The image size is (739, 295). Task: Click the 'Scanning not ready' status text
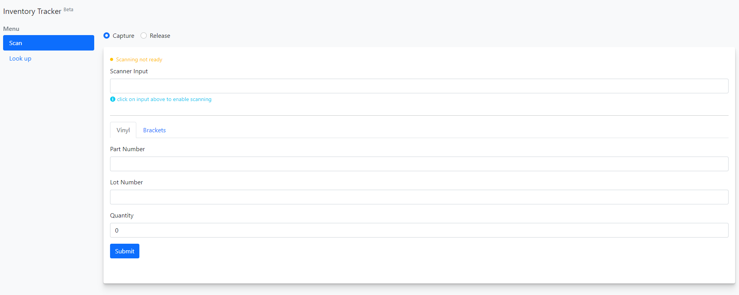[139, 59]
